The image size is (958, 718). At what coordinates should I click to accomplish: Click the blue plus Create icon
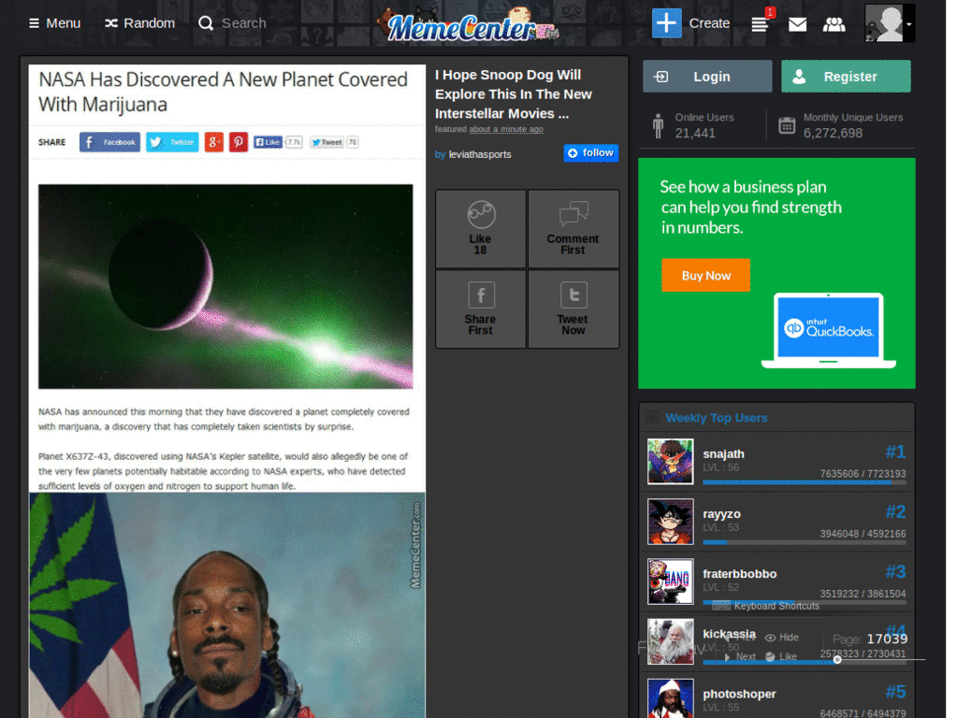pos(666,23)
